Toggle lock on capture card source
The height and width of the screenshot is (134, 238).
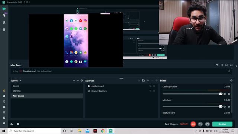pyautogui.click(x=150, y=86)
